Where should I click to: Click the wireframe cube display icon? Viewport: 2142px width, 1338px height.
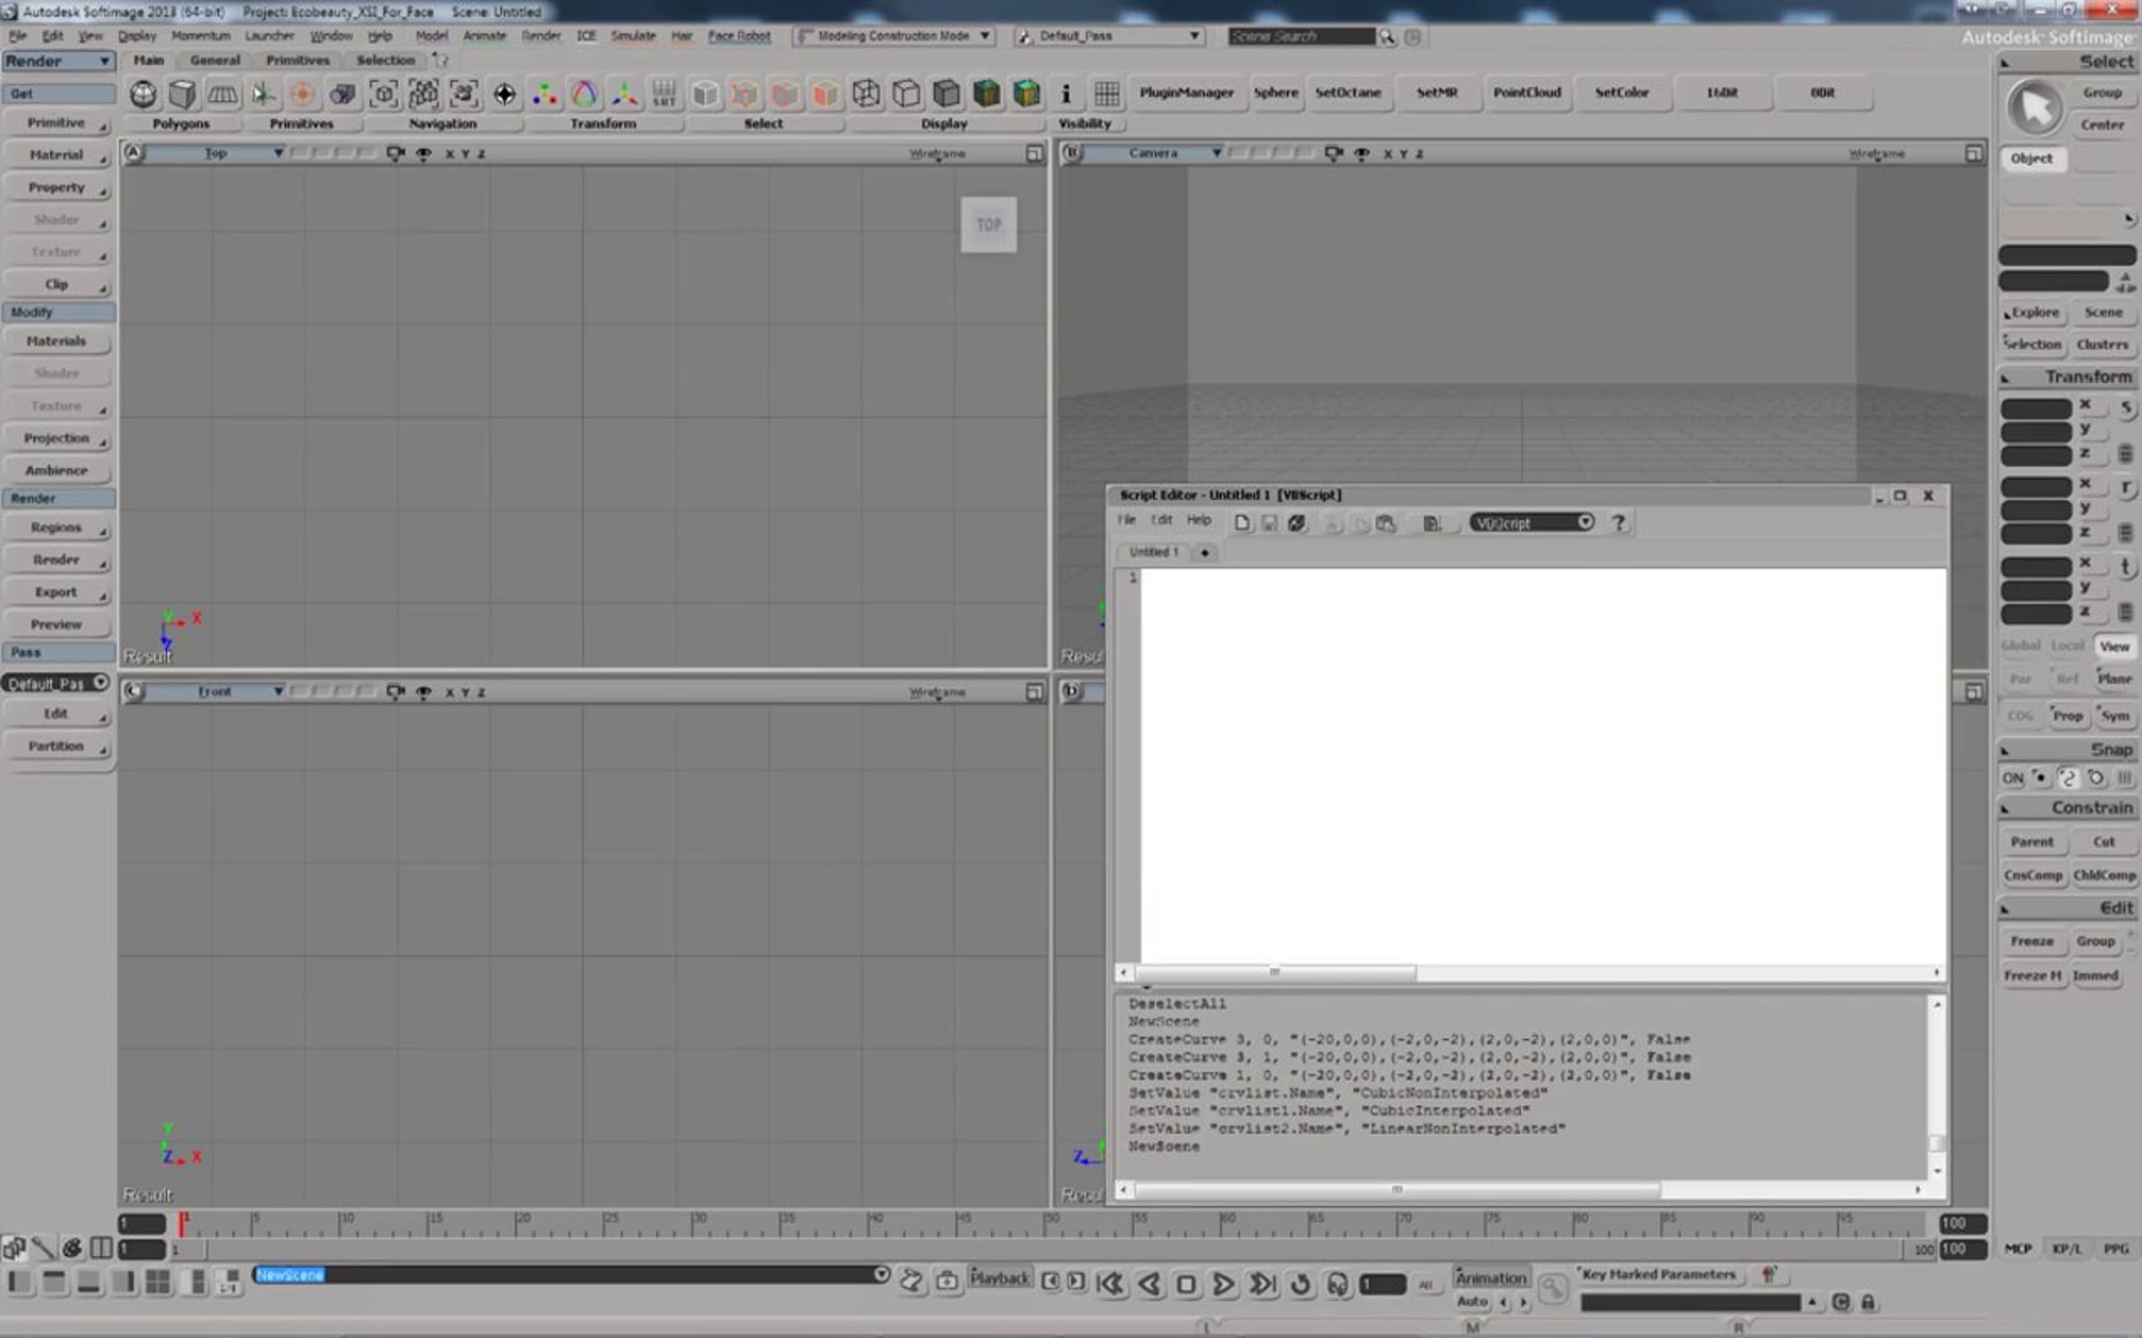[x=866, y=94]
